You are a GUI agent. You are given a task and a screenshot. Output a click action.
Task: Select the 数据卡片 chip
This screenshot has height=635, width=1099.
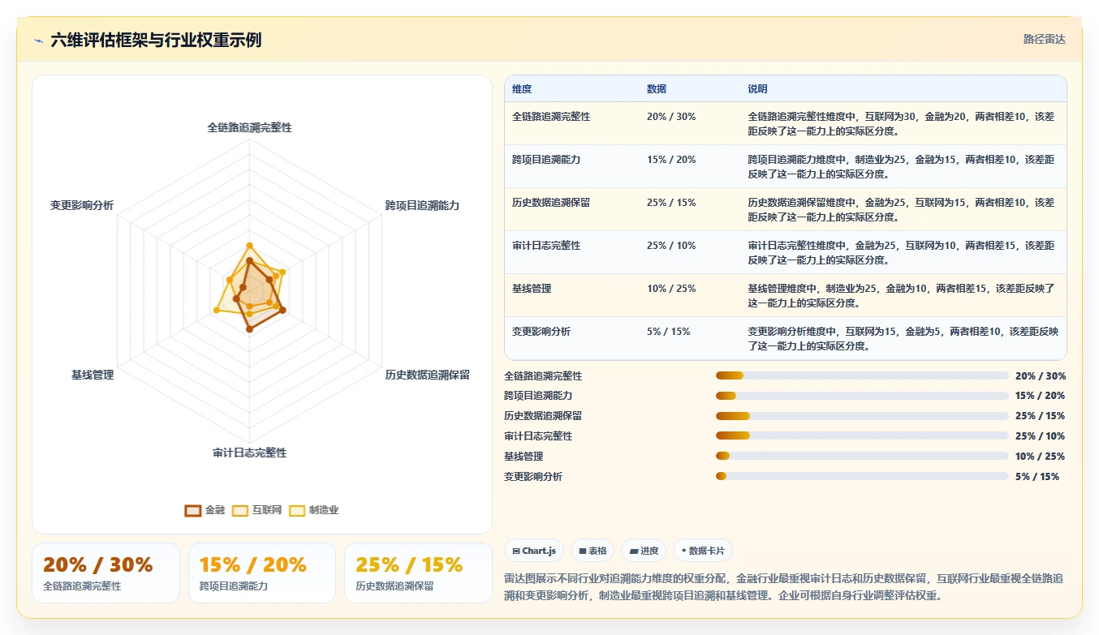coord(703,551)
